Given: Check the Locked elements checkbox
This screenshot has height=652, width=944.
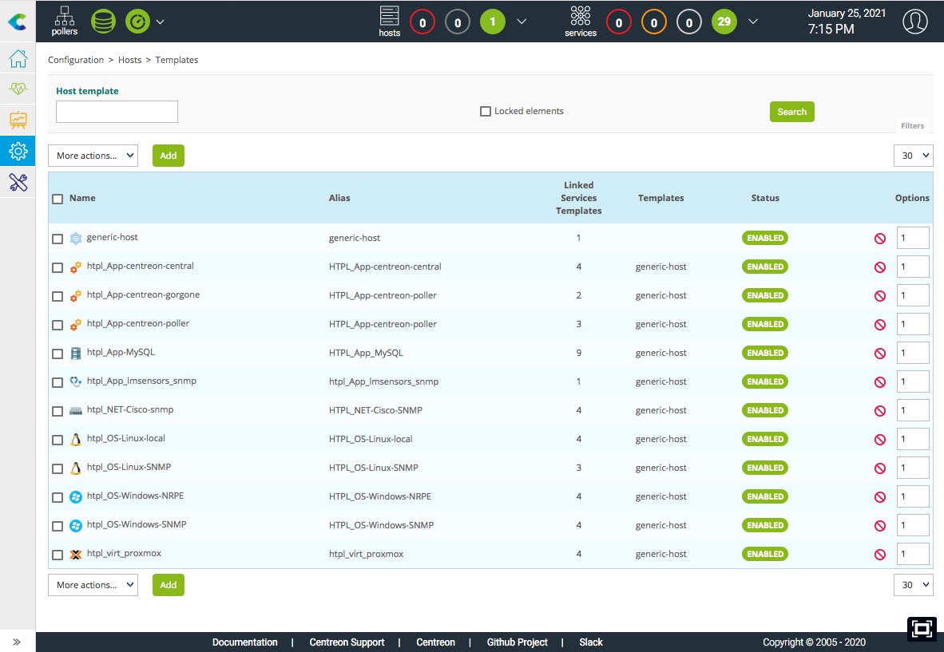Looking at the screenshot, I should coord(485,112).
